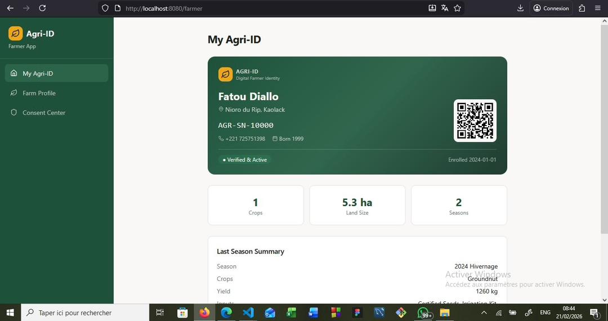Open Word from the taskbar
Screen dimensions: 608x321
coord(314,313)
